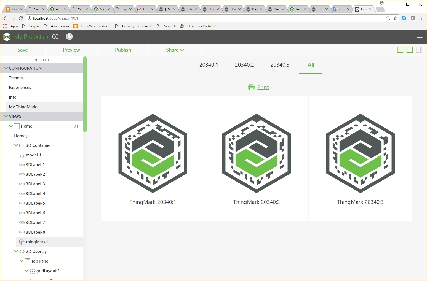
Task: Open the browser zoom magnifier icon
Action: [388, 18]
